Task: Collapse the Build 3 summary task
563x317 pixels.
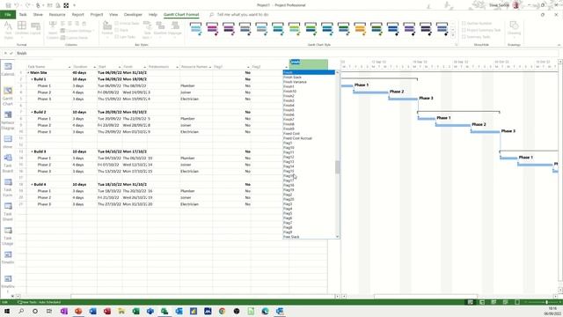Action: pyautogui.click(x=32, y=151)
